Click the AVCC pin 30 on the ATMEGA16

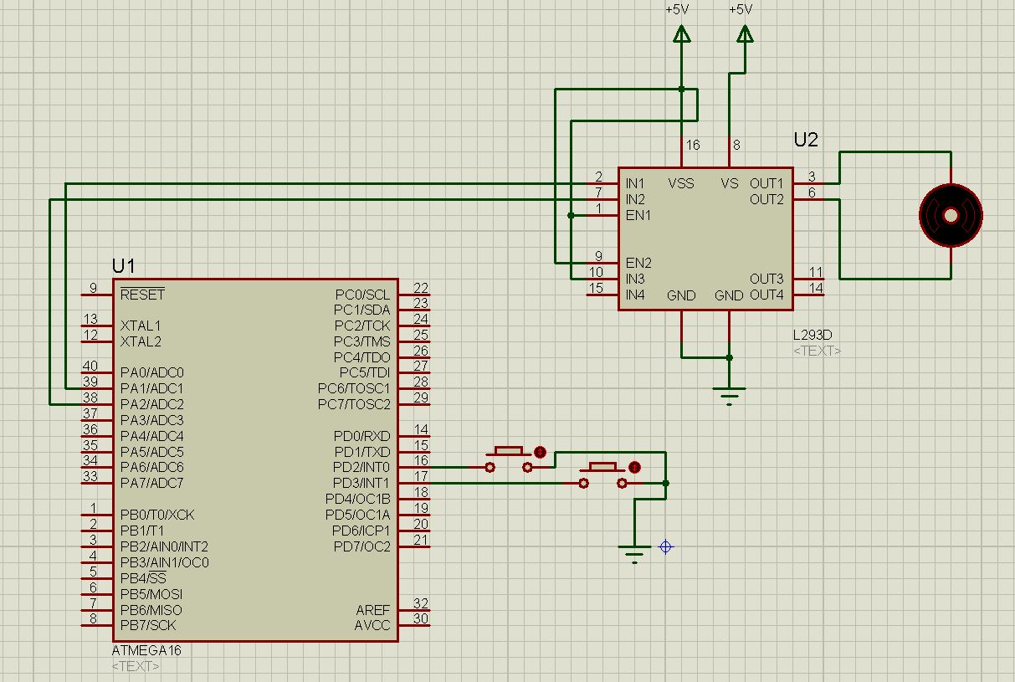click(414, 625)
